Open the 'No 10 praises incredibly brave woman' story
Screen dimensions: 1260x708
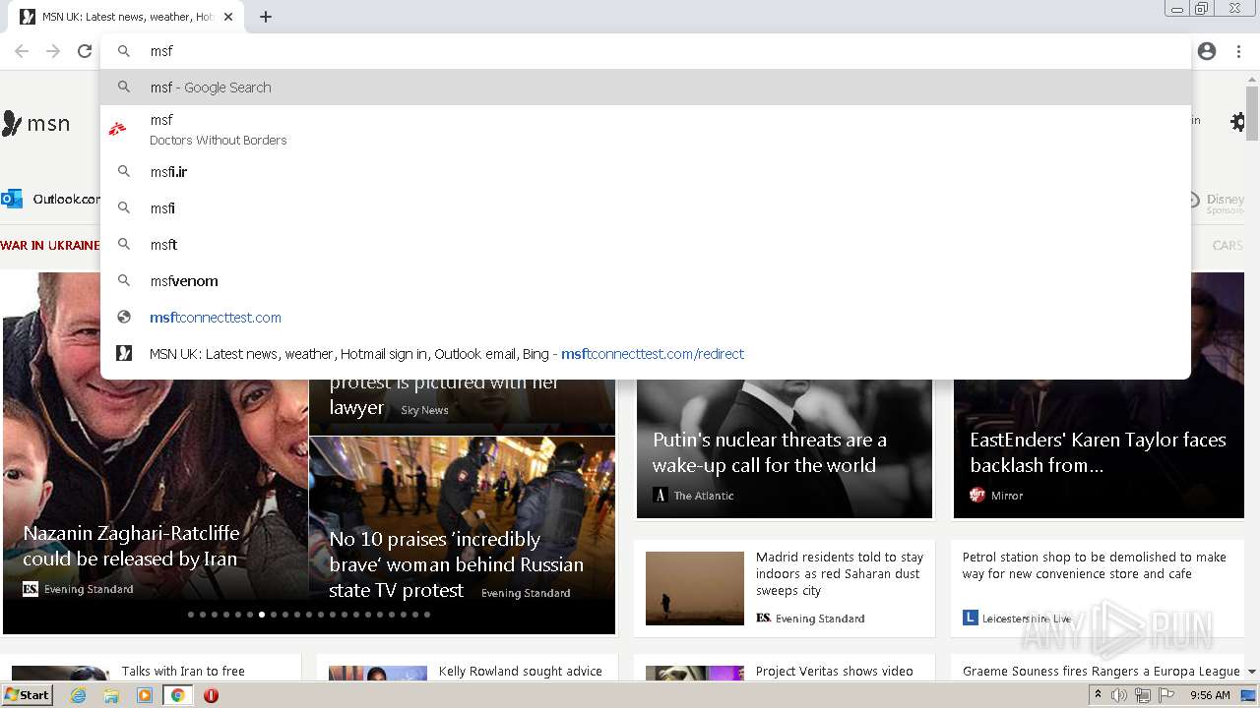pyautogui.click(x=456, y=564)
